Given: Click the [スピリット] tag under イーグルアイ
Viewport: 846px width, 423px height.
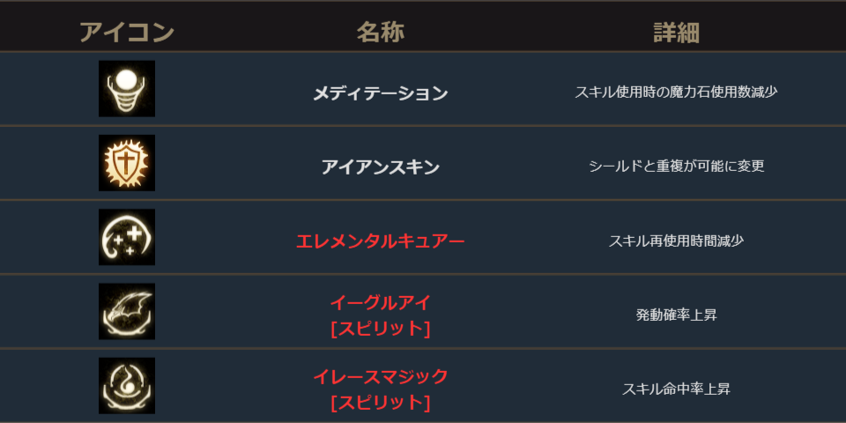Looking at the screenshot, I should [x=381, y=329].
